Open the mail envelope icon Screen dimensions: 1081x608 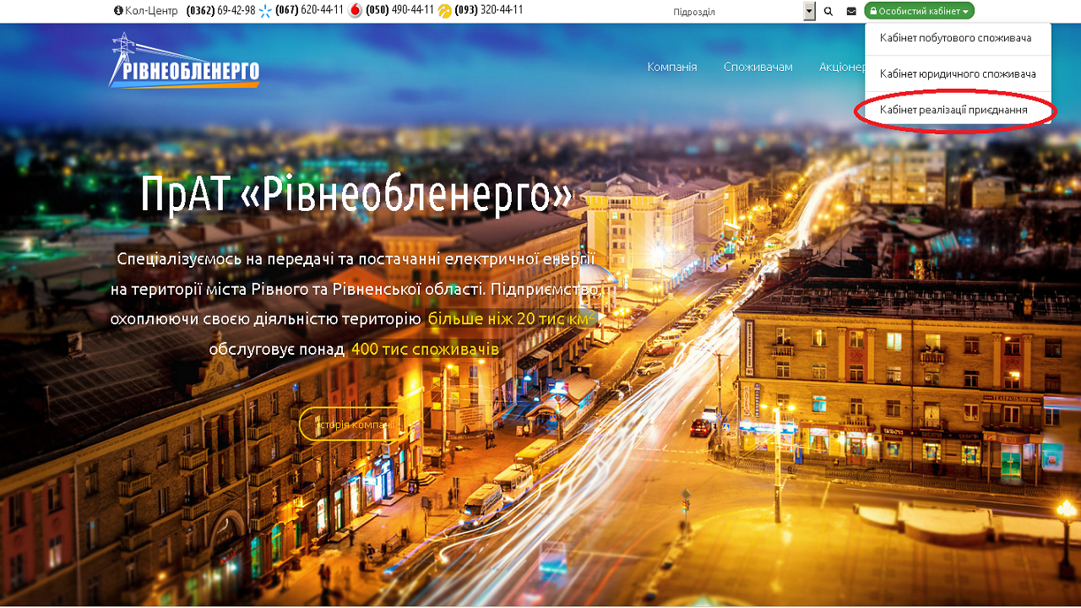tap(851, 12)
